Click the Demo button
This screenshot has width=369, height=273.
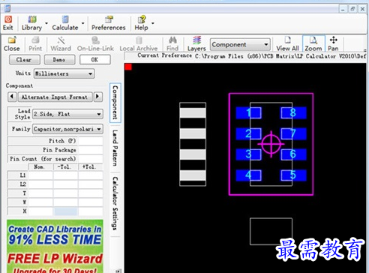59,60
